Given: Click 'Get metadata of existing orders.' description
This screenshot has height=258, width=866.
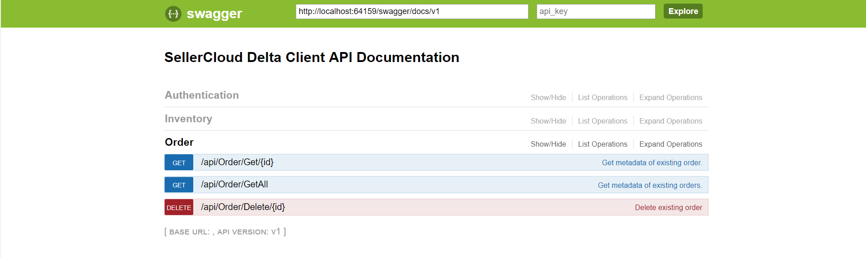Looking at the screenshot, I should tap(650, 185).
